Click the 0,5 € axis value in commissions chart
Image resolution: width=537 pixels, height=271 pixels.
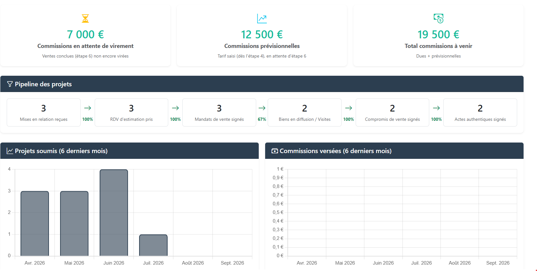pos(278,212)
